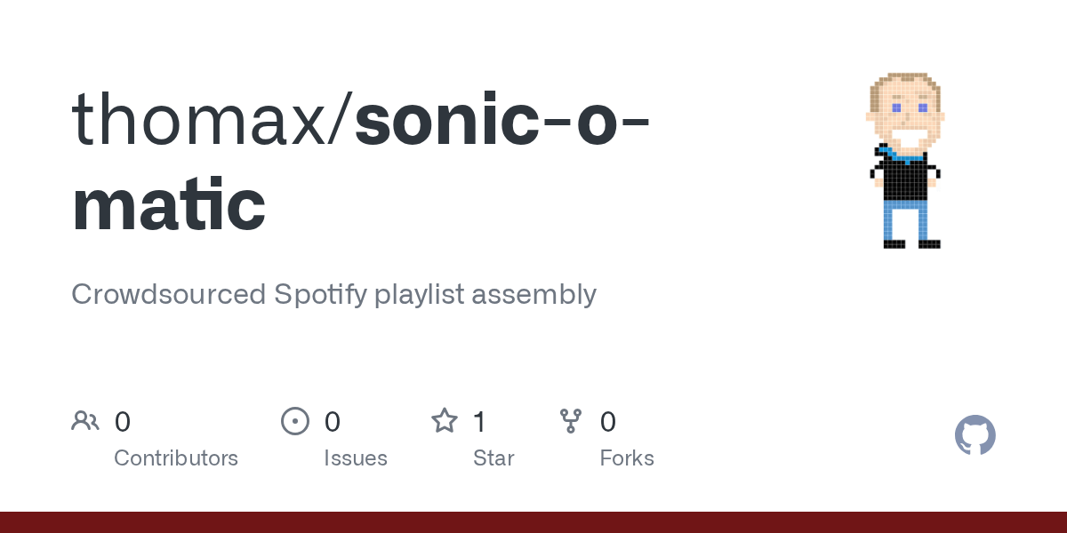Open the pixel-art user avatar
This screenshot has width=1067, height=533.
point(905,160)
